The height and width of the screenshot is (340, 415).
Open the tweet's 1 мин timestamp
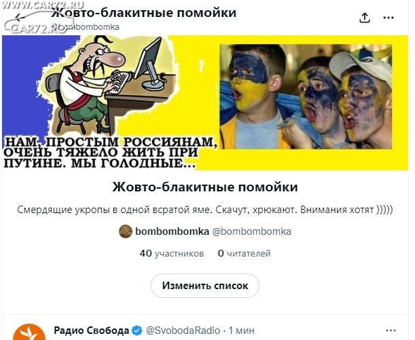pyautogui.click(x=241, y=330)
